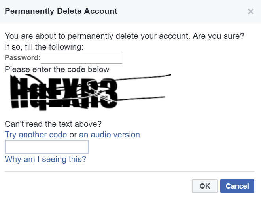
Task: Focus the captcha code text box
Action: click(x=47, y=147)
